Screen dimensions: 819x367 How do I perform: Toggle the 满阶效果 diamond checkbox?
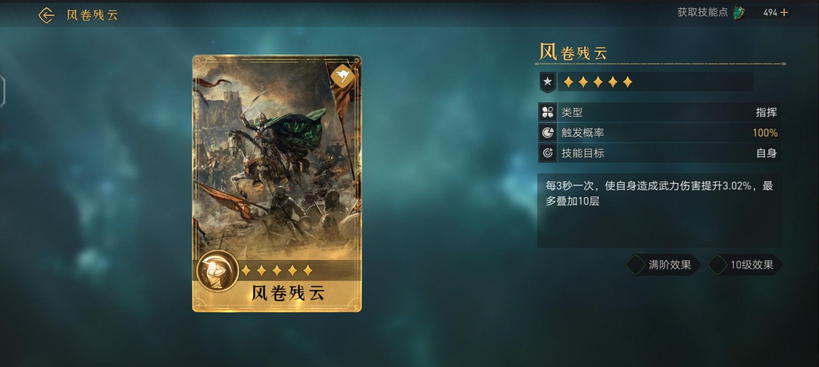635,265
